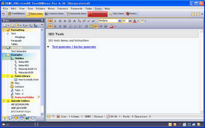Viewport: 205px width, 128px height.
Task: Open the Passwords menu
Action: point(77,9)
